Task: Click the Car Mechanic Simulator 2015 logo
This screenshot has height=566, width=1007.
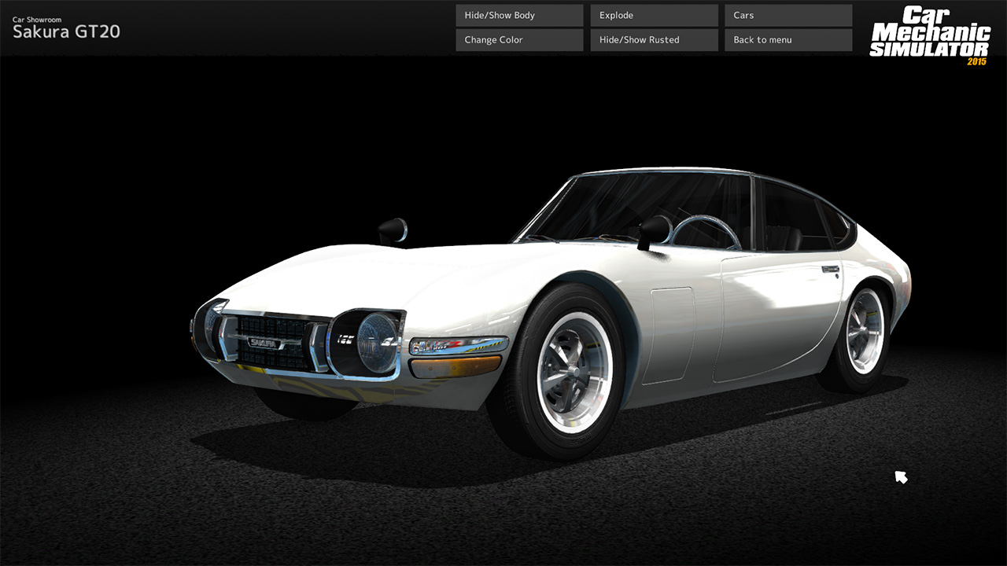Action: [x=929, y=35]
